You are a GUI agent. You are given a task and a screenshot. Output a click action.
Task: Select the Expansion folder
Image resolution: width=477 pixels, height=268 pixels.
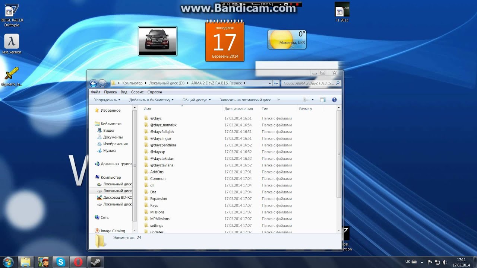(158, 199)
